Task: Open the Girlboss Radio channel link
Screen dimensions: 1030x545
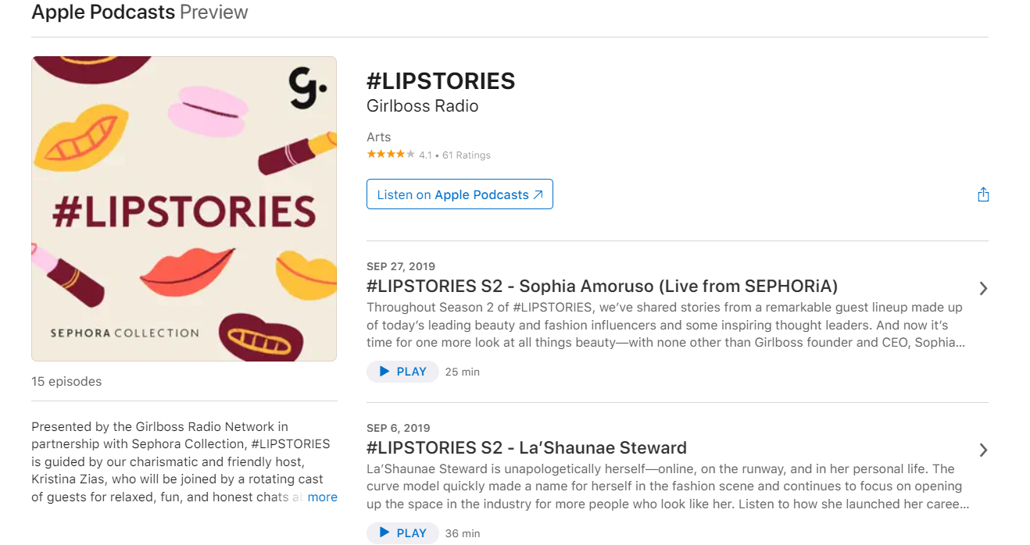Action: [422, 105]
